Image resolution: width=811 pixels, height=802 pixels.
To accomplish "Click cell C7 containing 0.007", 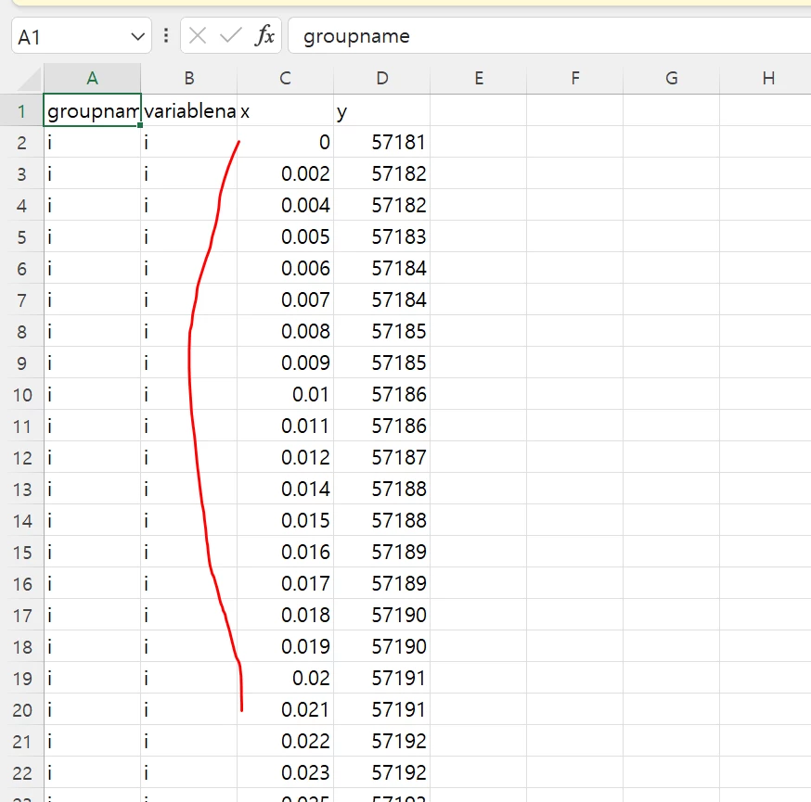I will click(285, 299).
